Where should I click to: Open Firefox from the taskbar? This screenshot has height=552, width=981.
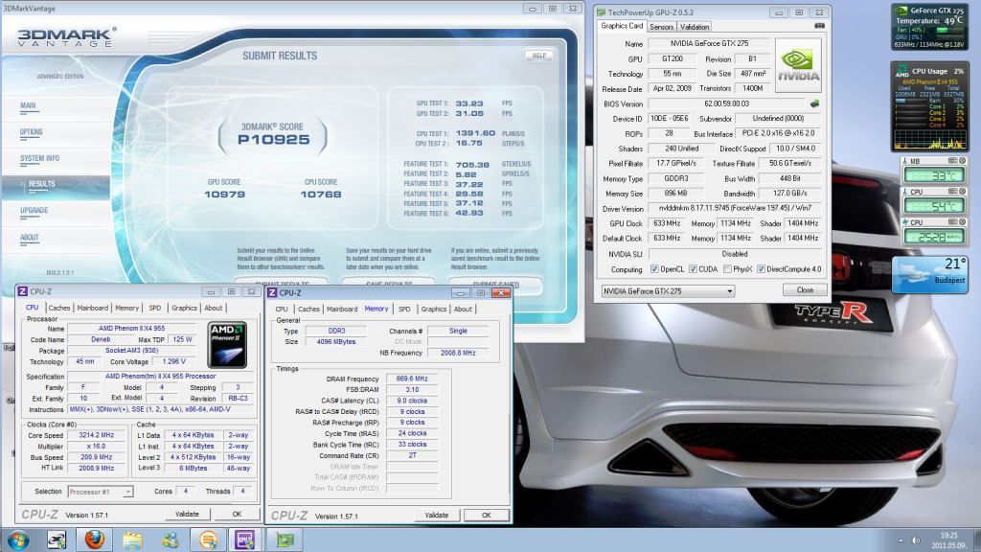tap(95, 540)
